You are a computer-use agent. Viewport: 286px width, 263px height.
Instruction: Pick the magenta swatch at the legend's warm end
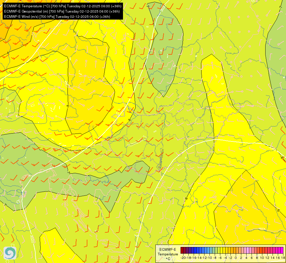pos(282,250)
